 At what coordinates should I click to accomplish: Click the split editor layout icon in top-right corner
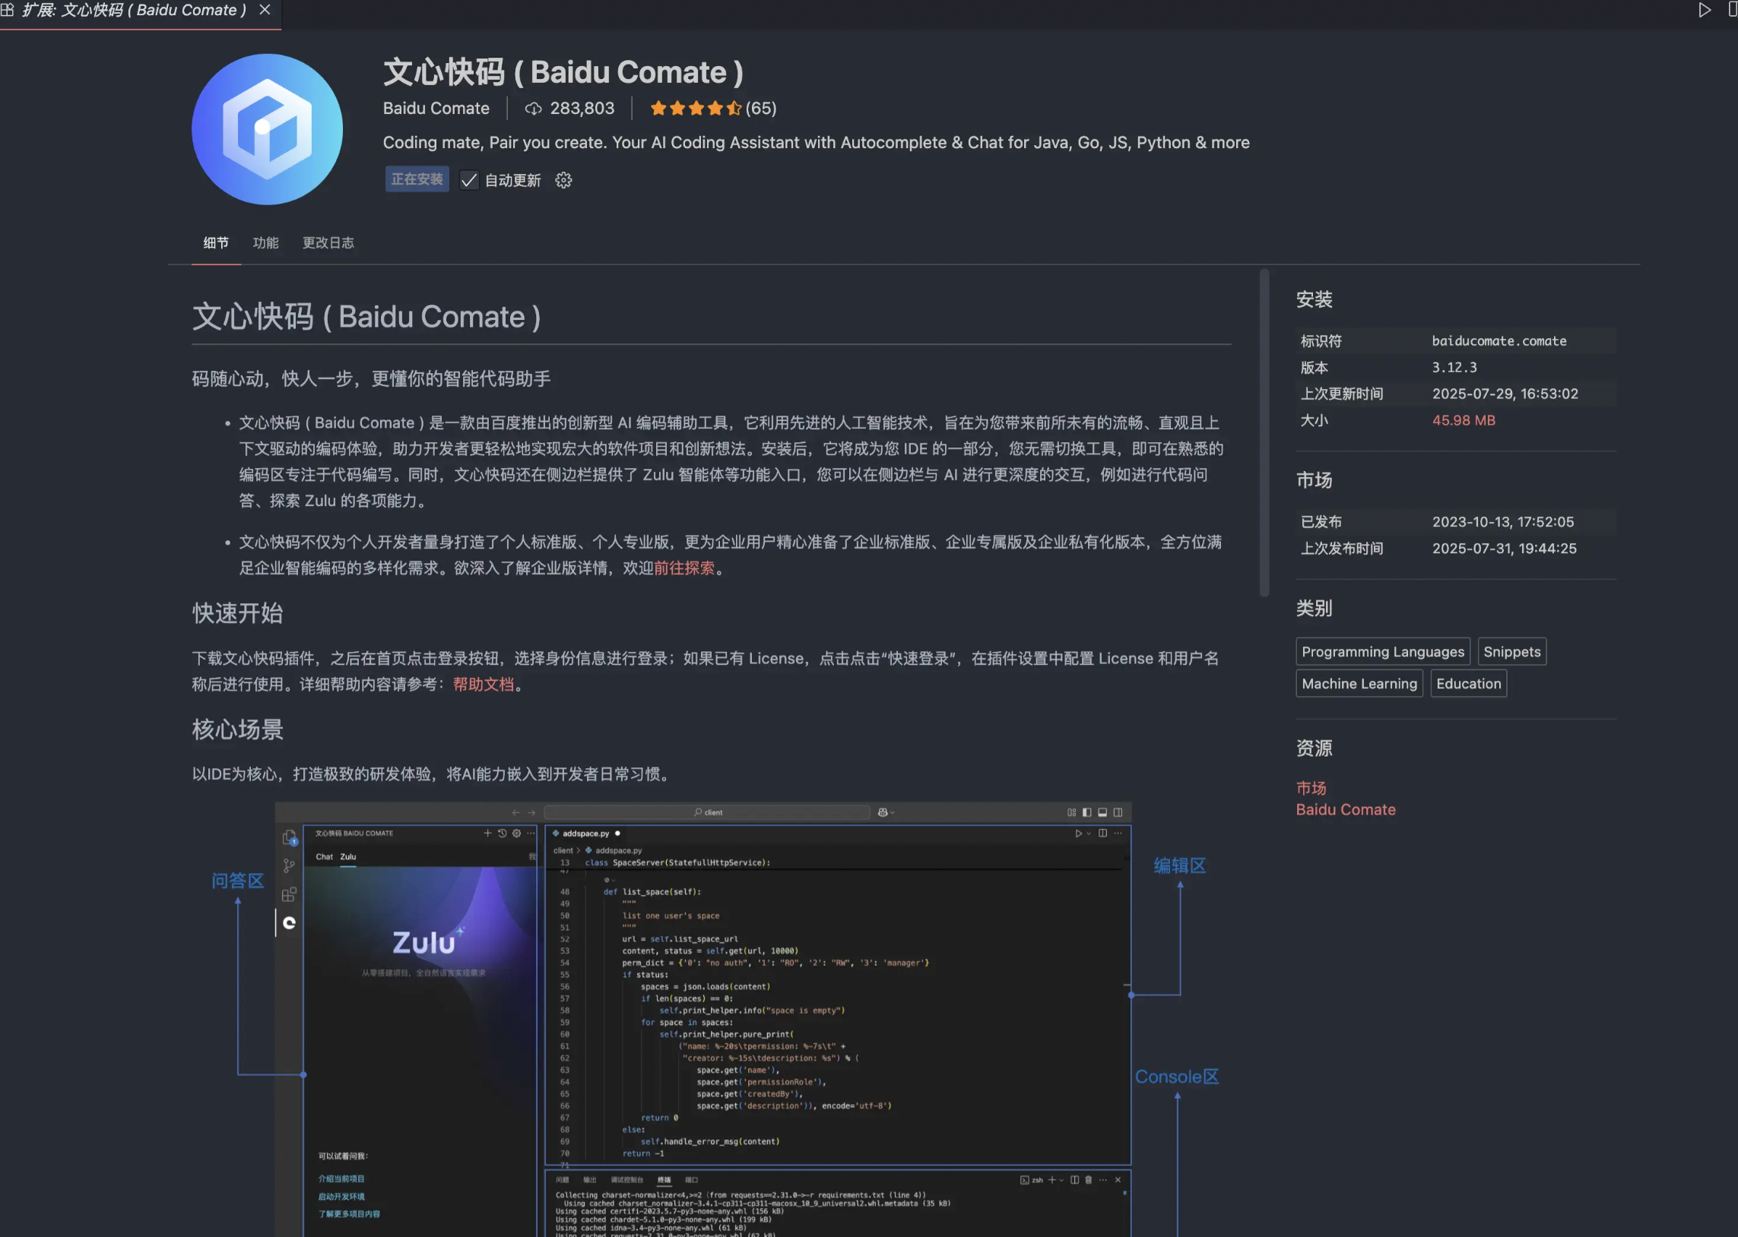coord(1733,10)
